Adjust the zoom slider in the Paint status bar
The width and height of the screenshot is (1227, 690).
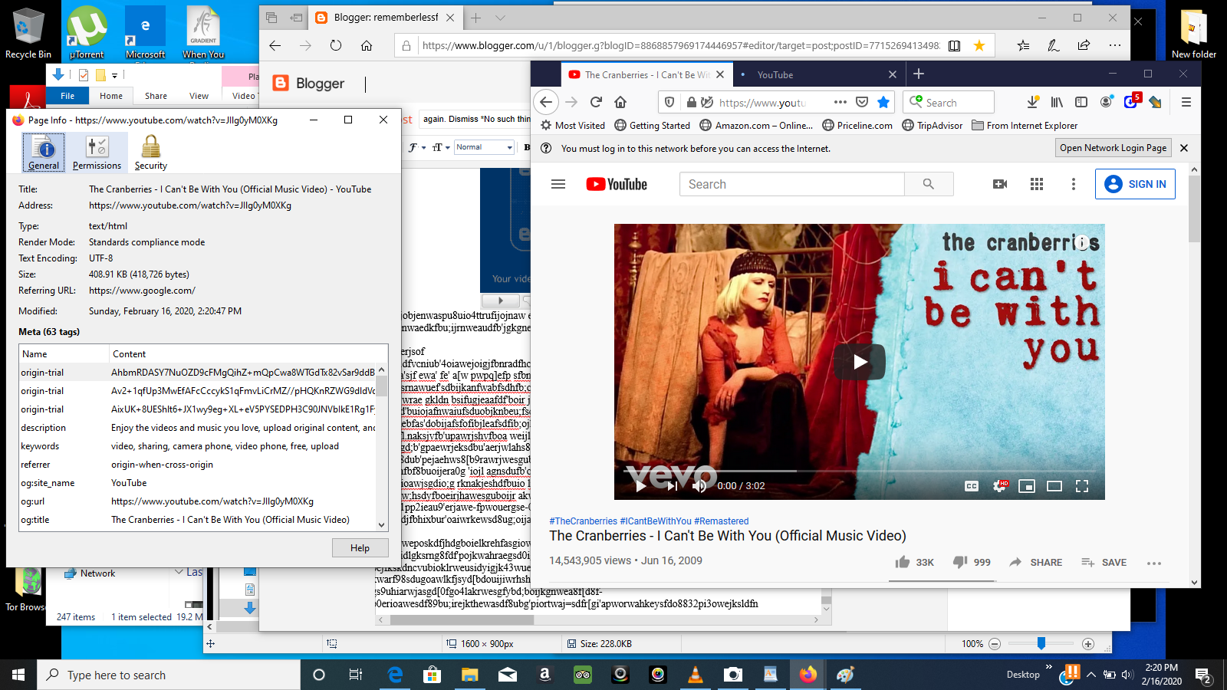tap(1041, 644)
